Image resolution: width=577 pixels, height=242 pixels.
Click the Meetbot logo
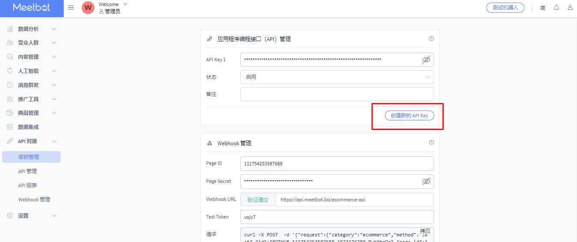(x=32, y=8)
